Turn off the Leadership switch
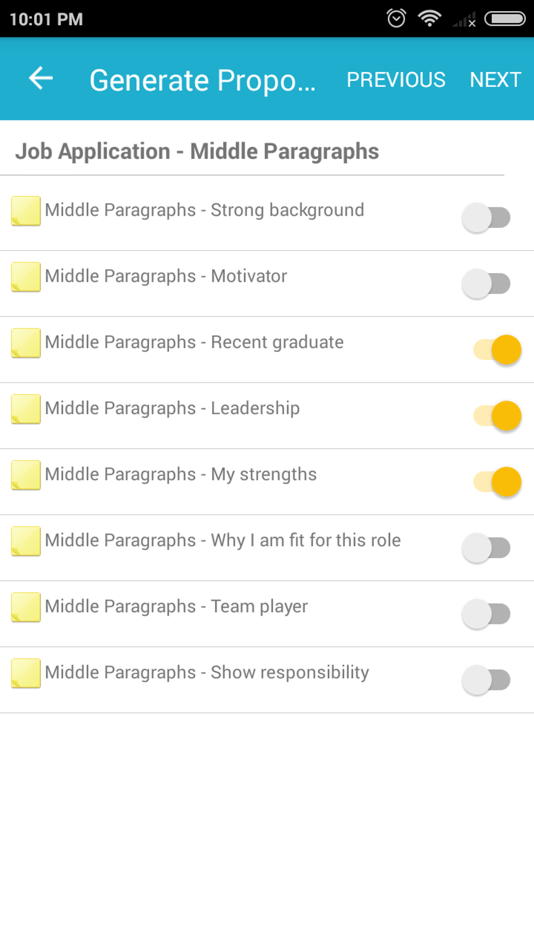This screenshot has height=950, width=534. point(497,416)
